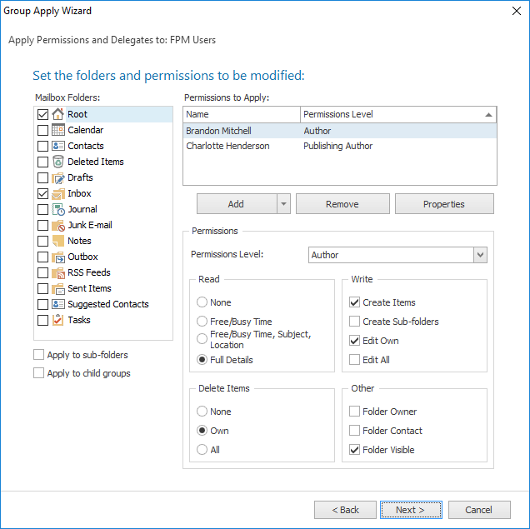
Task: Open the Add button dropdown arrow
Action: coord(283,204)
